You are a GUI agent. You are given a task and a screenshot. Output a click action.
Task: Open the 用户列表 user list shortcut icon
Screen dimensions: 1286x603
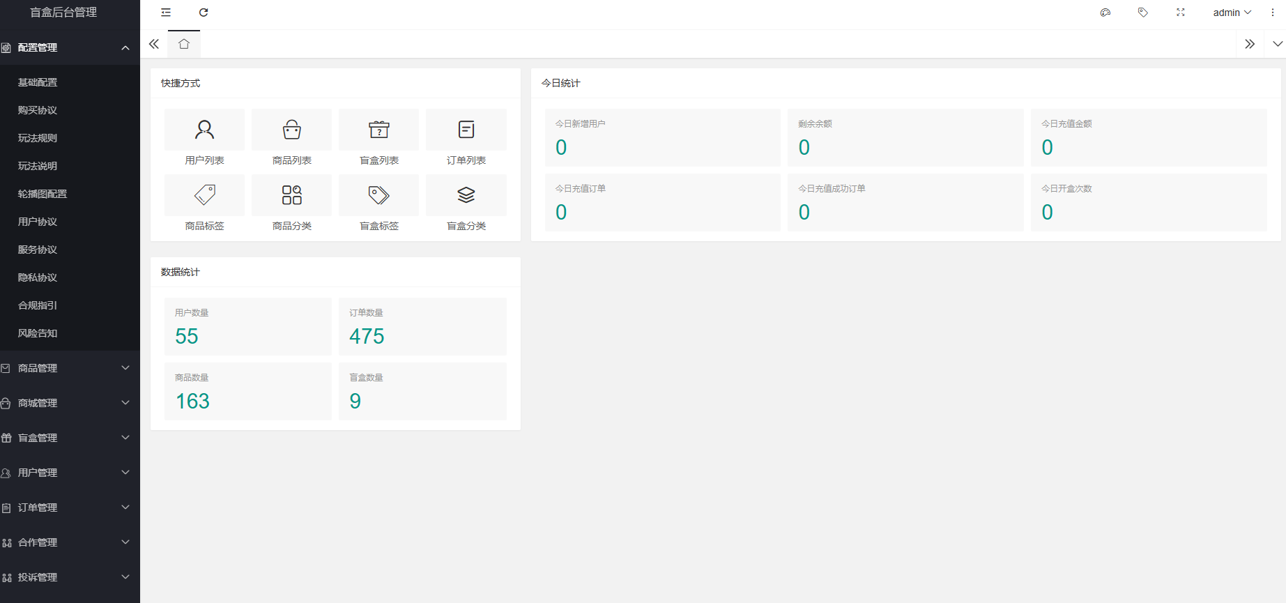[204, 130]
